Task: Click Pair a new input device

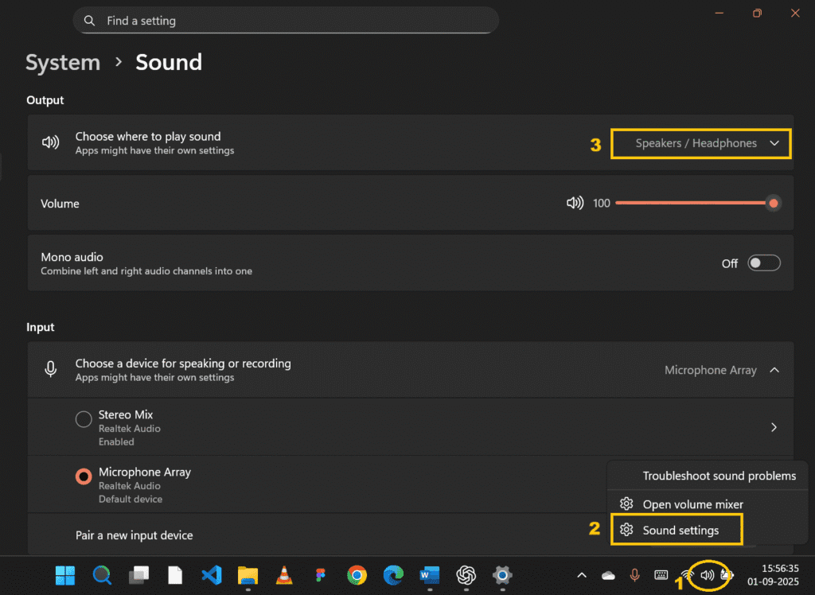Action: pos(134,535)
